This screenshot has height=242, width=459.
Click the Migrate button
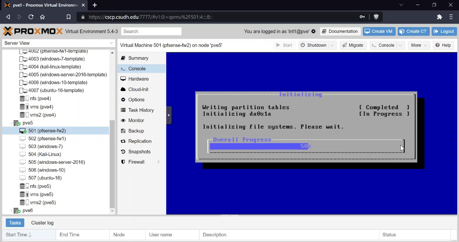pyautogui.click(x=353, y=45)
